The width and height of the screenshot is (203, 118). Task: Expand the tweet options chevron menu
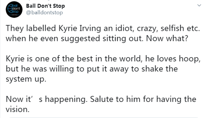199,6
